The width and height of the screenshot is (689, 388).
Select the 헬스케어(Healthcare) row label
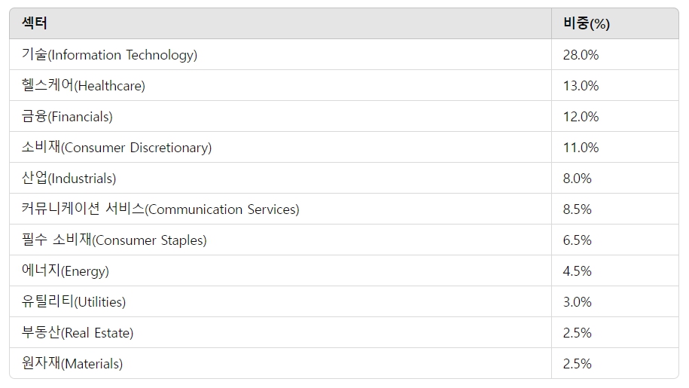click(84, 86)
